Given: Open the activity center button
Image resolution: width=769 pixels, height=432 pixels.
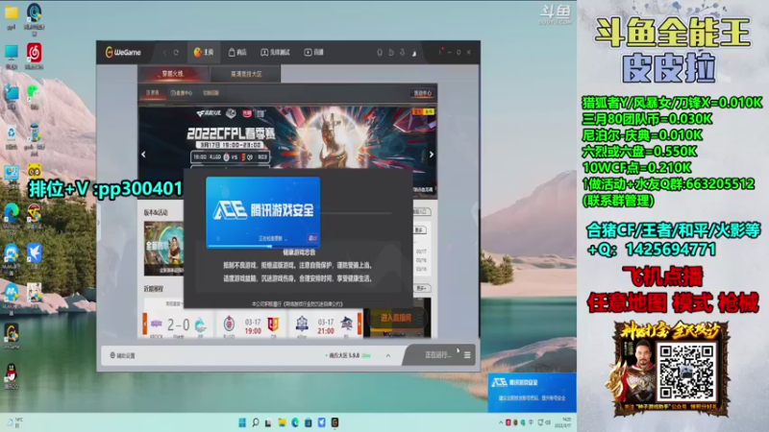Looking at the screenshot, I should tap(422, 93).
